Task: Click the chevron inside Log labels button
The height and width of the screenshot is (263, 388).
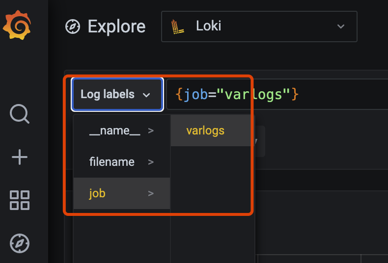Action: pyautogui.click(x=146, y=95)
